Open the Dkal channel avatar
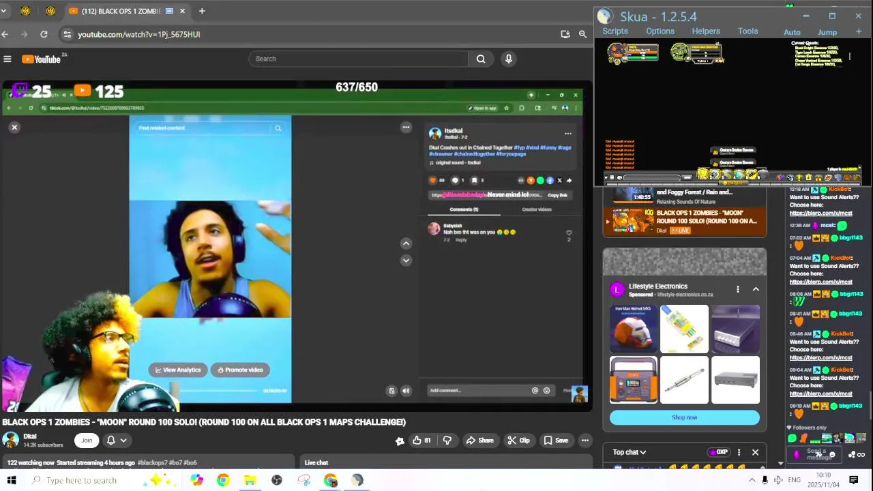Image resolution: width=873 pixels, height=491 pixels. tap(10, 440)
